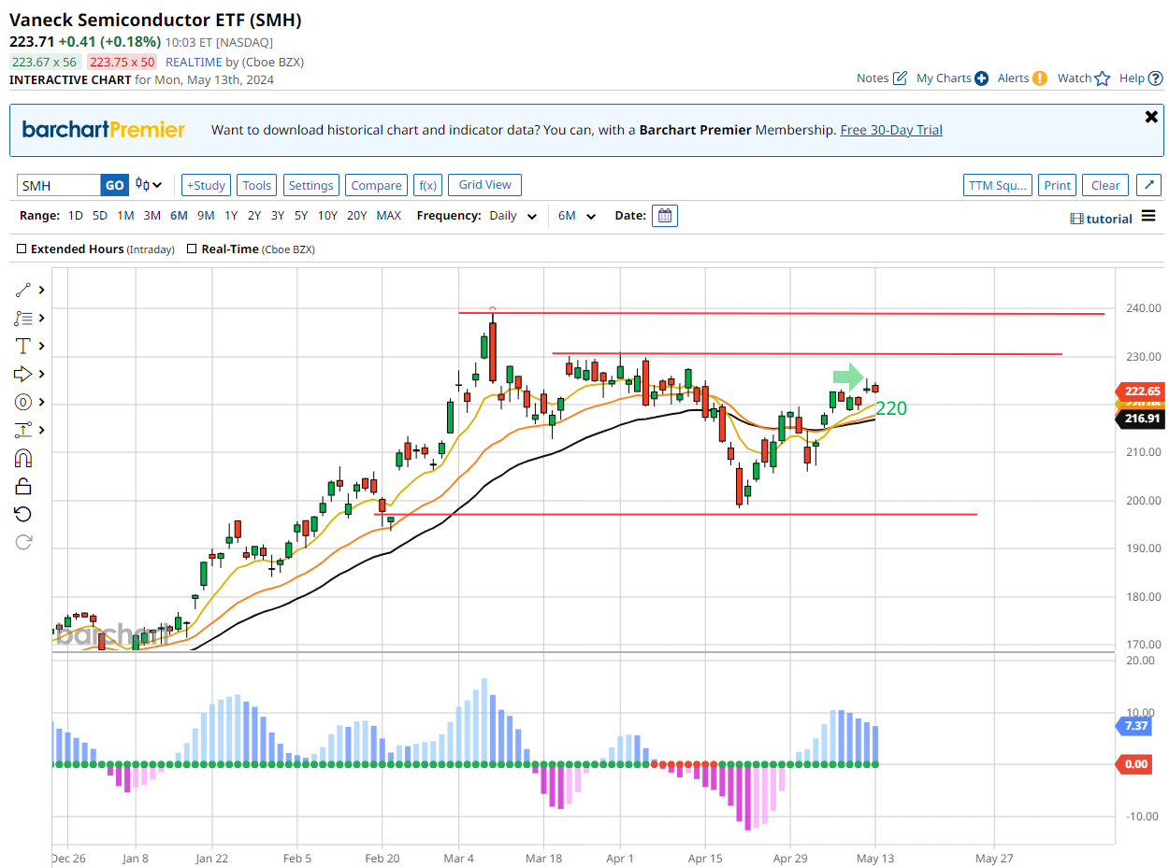This screenshot has width=1169, height=868.
Task: Click the My Charts plus icon
Action: [x=981, y=78]
